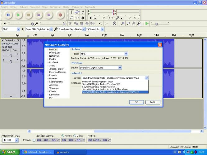This screenshot has width=207, height=155.
Task: Open the toolbar output device dropdown
Action: pyautogui.click(x=51, y=29)
